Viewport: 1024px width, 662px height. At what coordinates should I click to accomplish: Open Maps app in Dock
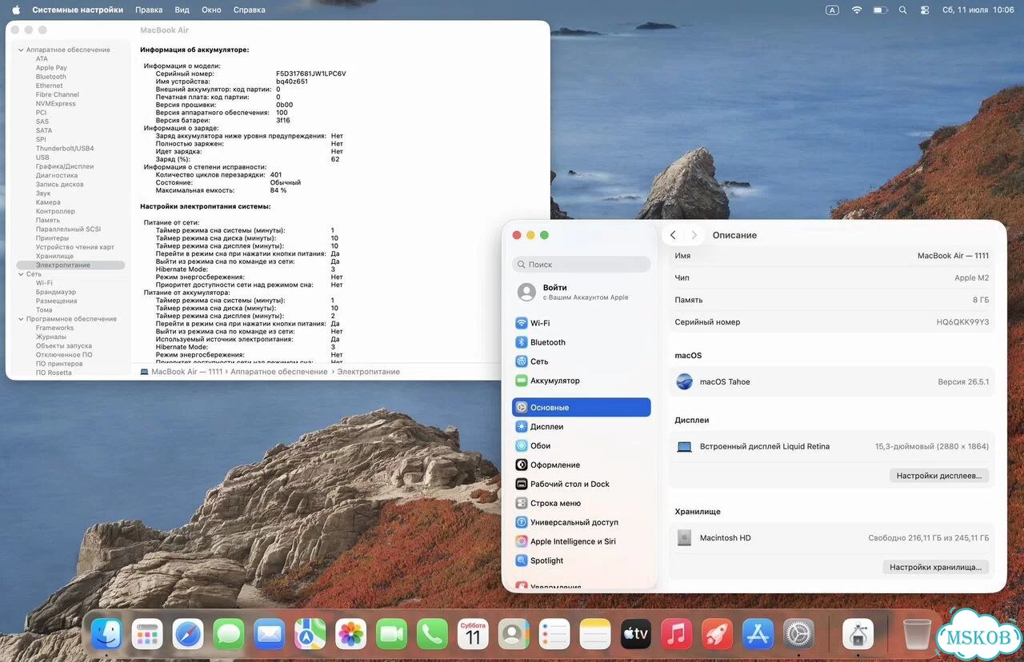click(x=310, y=635)
